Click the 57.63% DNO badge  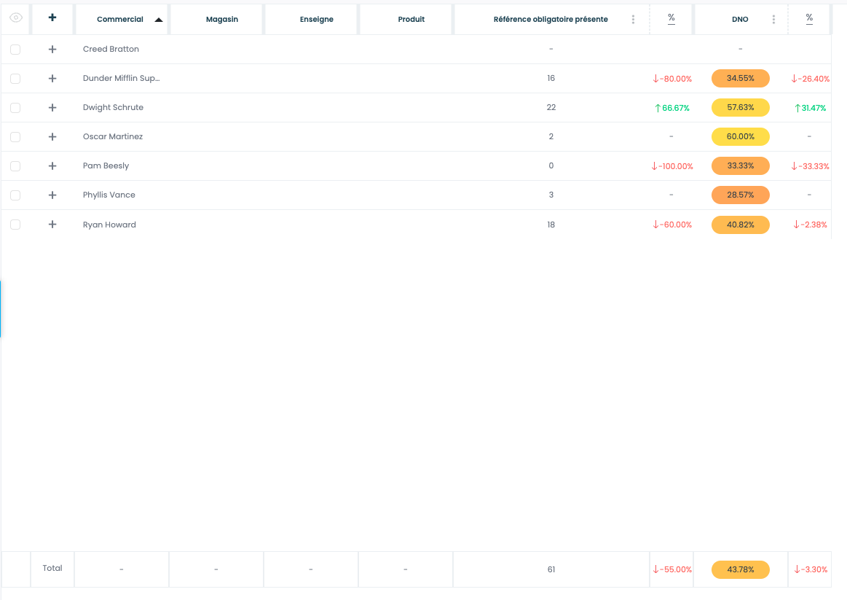(741, 108)
